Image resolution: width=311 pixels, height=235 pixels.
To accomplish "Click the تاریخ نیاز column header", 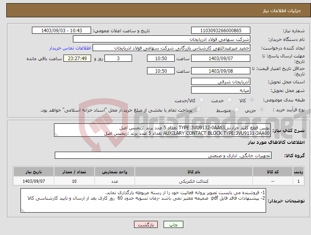I will click(x=34, y=172).
